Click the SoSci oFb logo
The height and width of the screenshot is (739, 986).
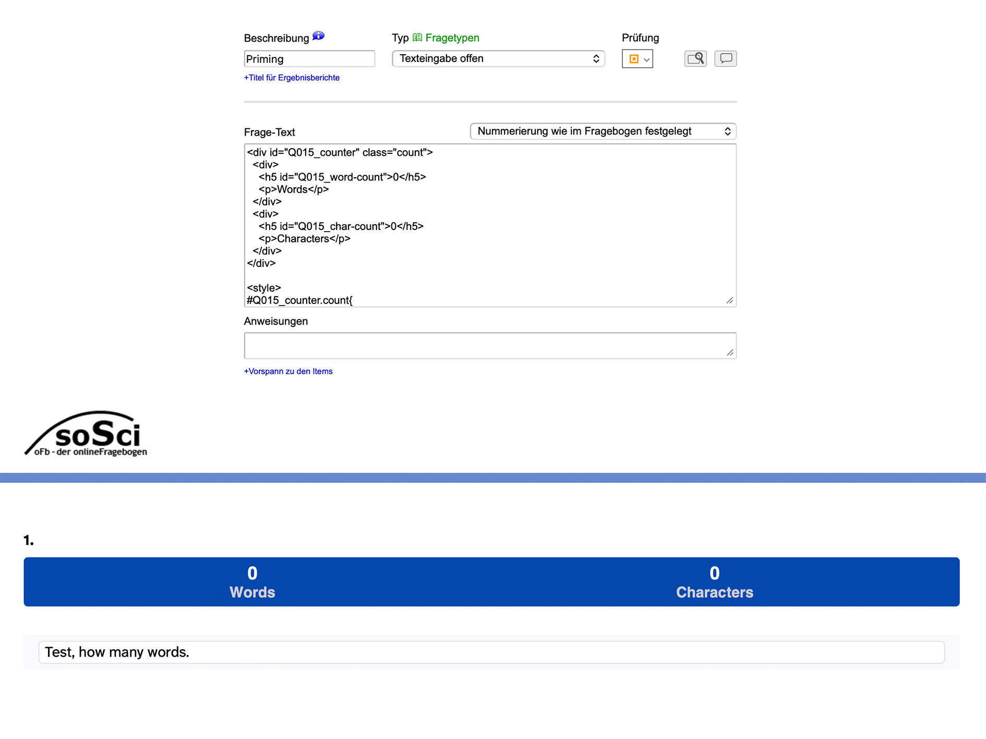[x=87, y=434]
